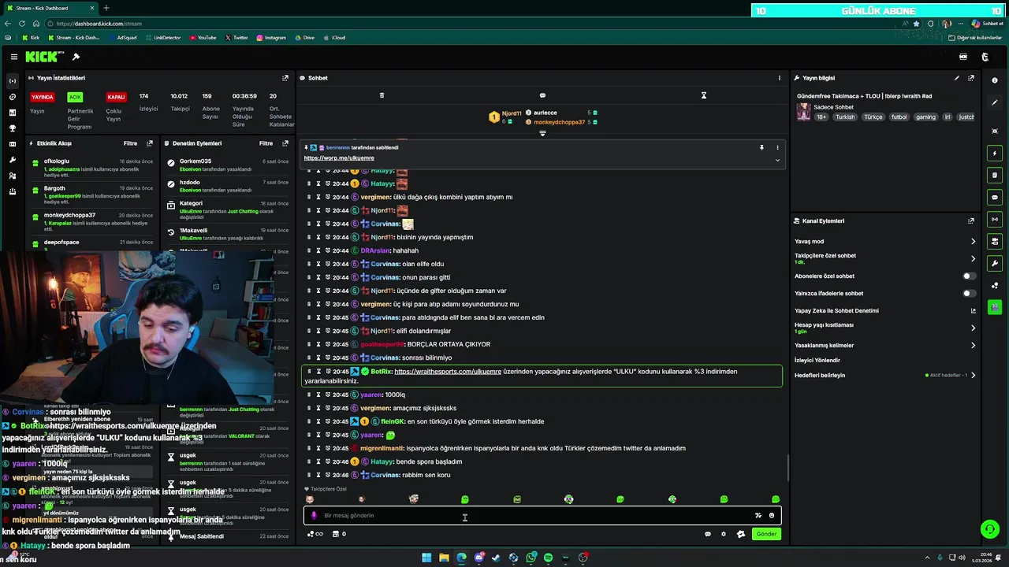The width and height of the screenshot is (1009, 567).
Task: Toggle Yalnızca ifadelerle sohbet switch
Action: (970, 294)
